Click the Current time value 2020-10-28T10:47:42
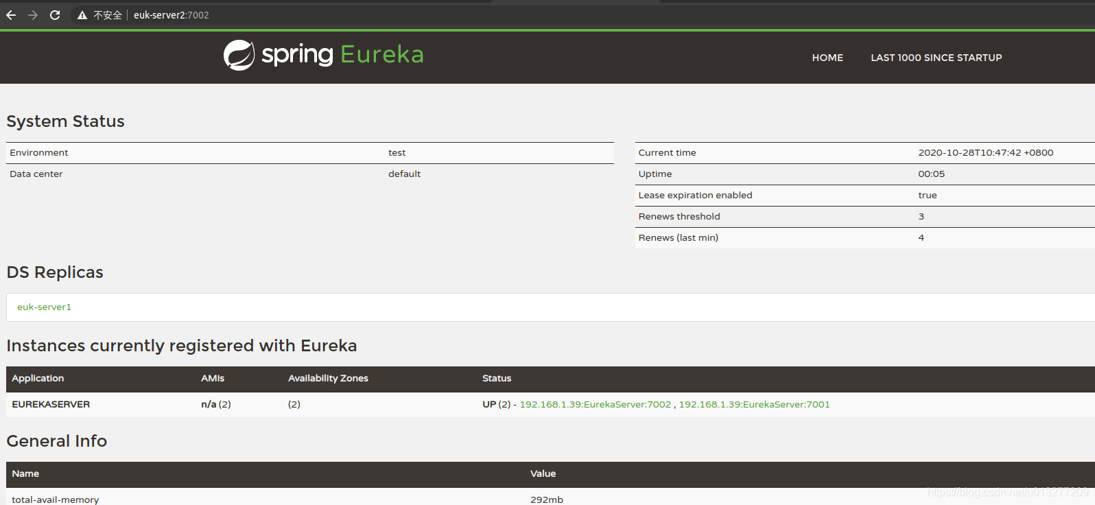 tap(985, 153)
